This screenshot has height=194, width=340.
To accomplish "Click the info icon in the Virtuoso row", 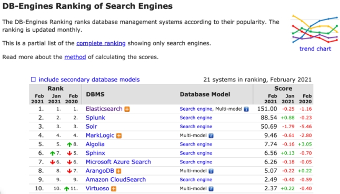I will coord(211,189).
